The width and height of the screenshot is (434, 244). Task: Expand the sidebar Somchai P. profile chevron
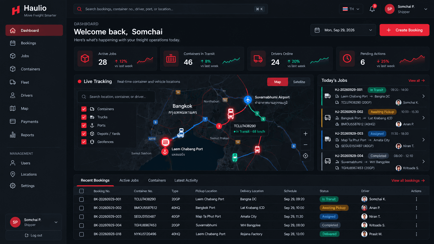[56, 222]
